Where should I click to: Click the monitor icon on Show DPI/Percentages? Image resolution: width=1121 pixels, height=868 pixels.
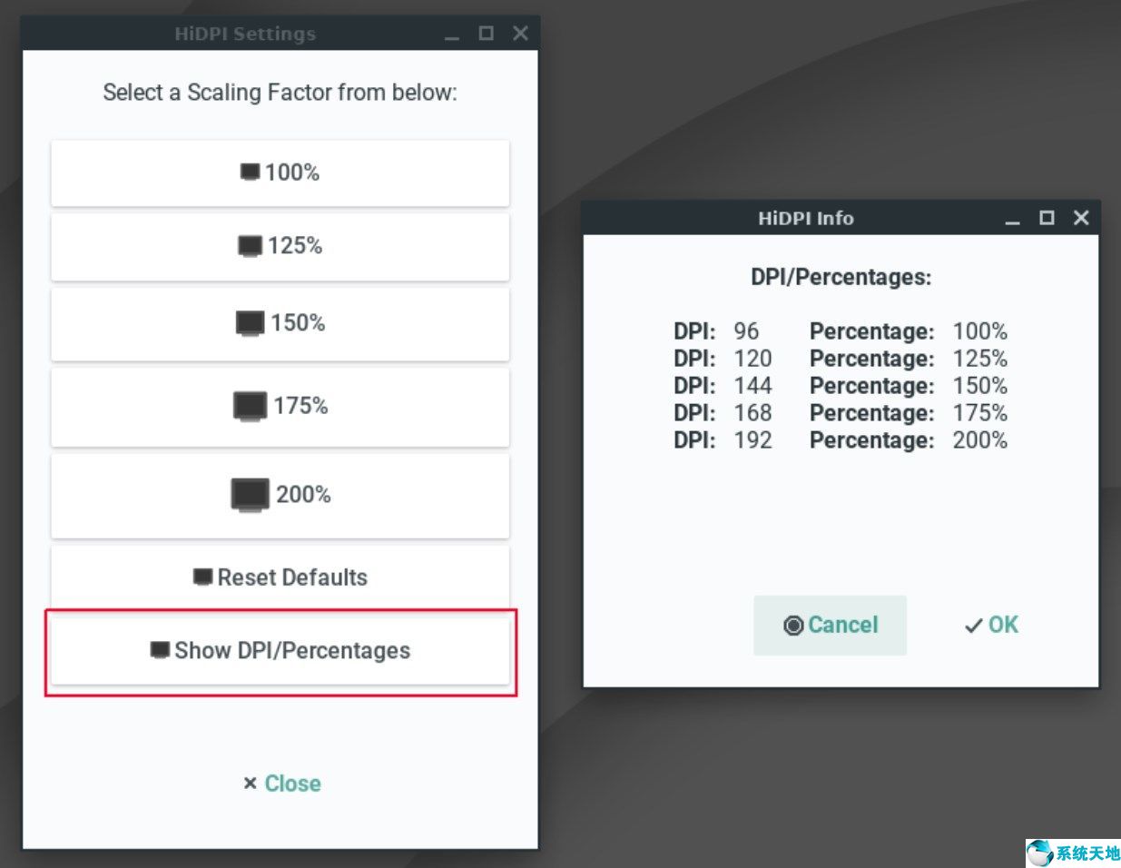click(x=160, y=650)
